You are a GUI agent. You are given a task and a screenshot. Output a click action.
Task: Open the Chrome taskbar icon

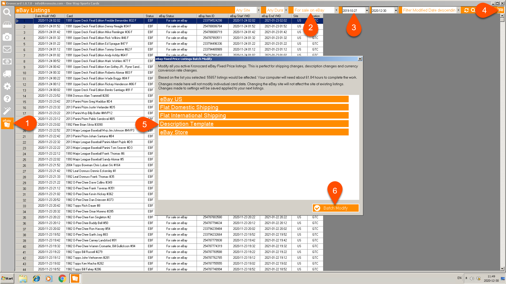62,278
